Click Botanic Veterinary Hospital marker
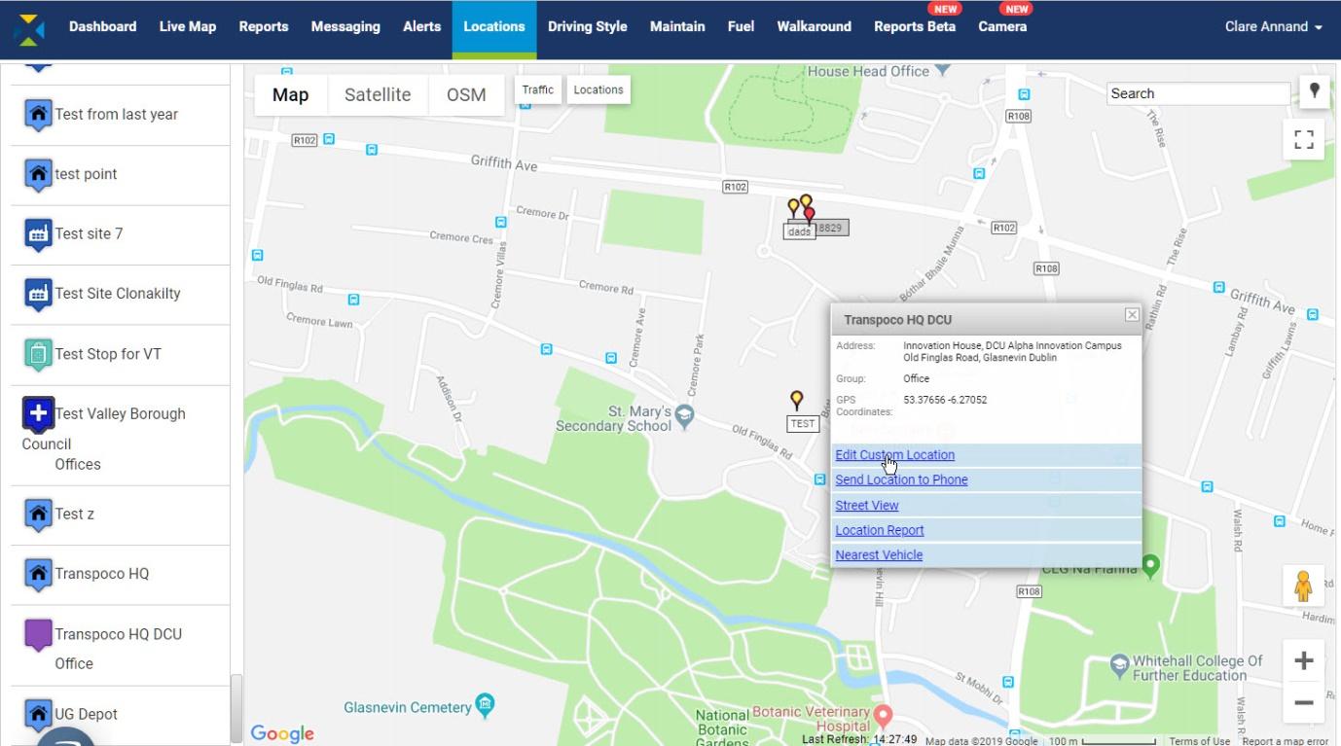Screen dimensions: 1341x746 883,718
